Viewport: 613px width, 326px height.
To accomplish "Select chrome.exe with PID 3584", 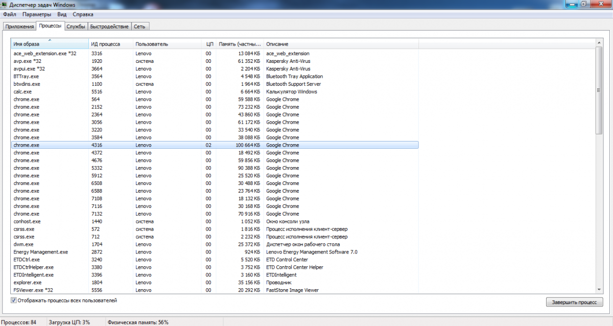I will (215, 137).
